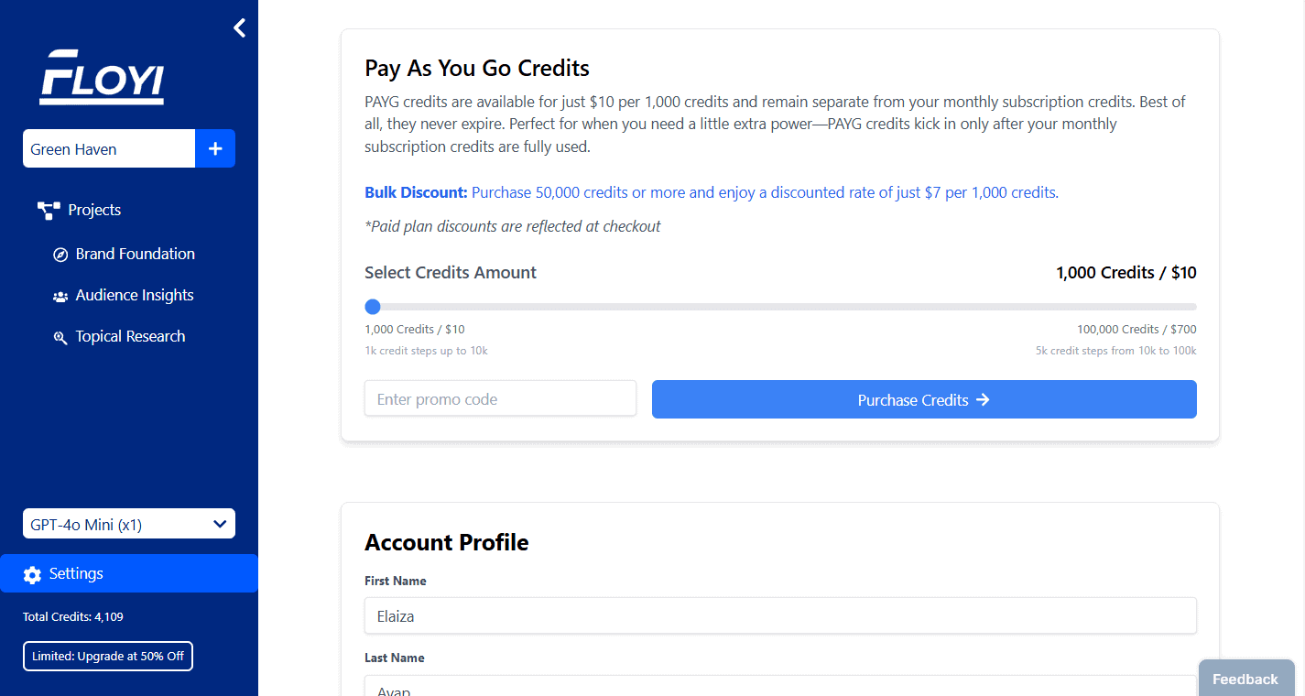
Task: Open the Green Haven brand selector
Action: click(x=109, y=148)
